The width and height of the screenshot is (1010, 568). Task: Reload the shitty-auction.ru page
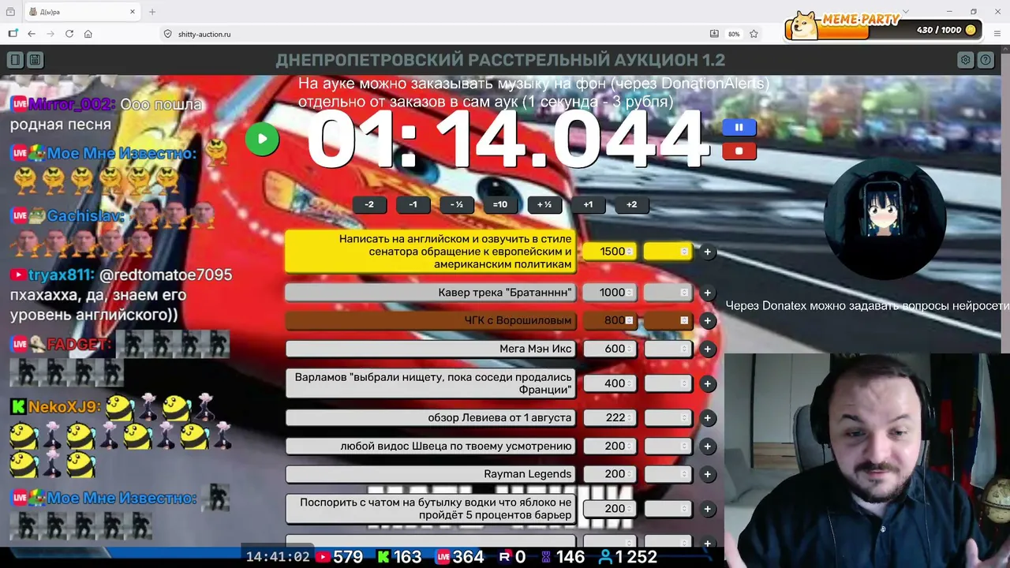(x=69, y=34)
